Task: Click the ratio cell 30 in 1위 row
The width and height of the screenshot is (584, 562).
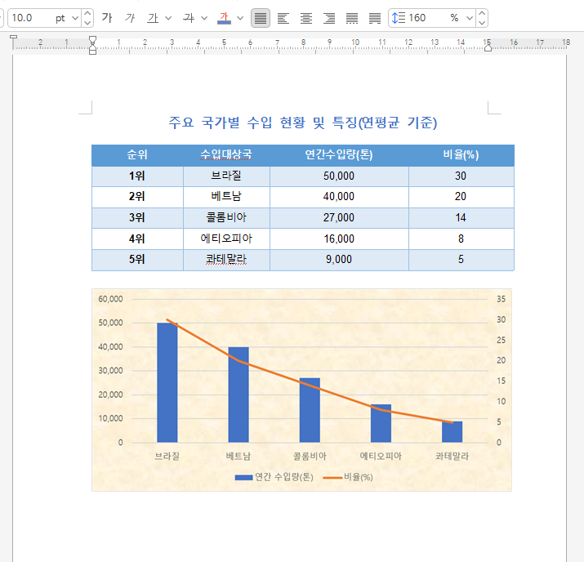Action: tap(461, 176)
